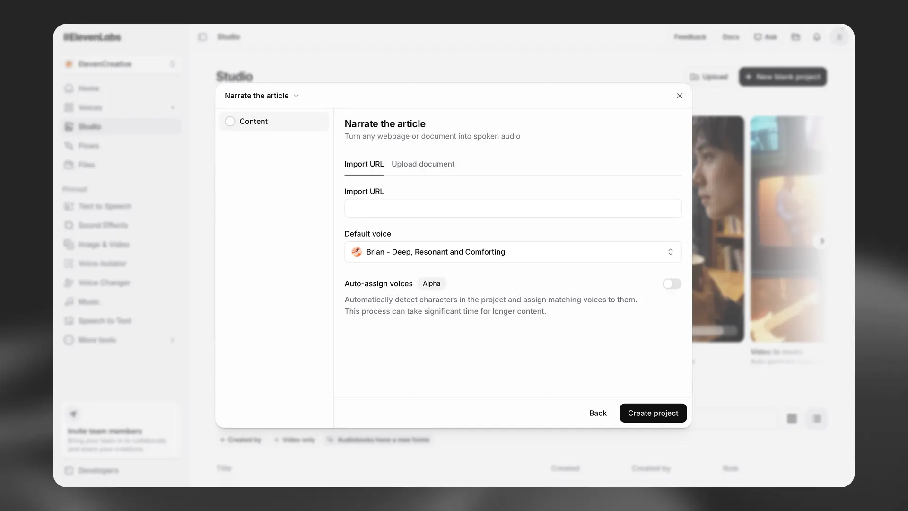Click the Import URL text field
This screenshot has width=908, height=511.
point(513,208)
